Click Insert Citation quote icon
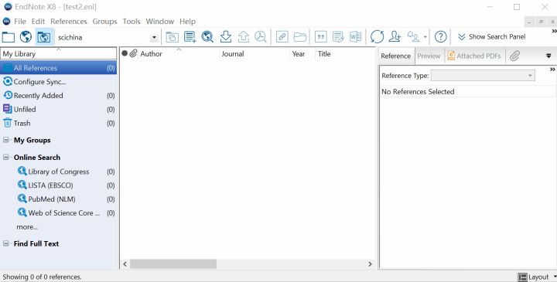Screen dimensions: 557x282 click(x=321, y=37)
